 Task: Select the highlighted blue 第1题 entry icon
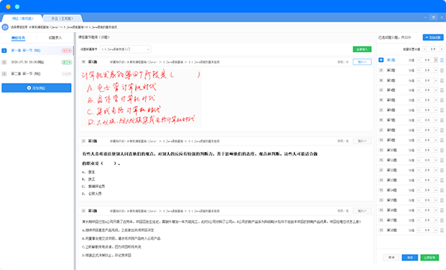381,60
